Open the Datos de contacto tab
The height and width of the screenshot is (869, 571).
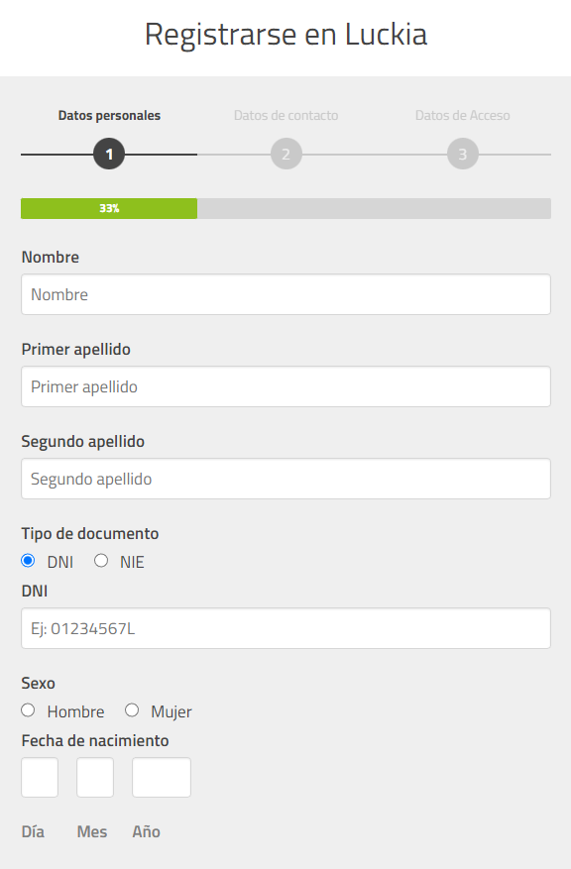pyautogui.click(x=285, y=115)
